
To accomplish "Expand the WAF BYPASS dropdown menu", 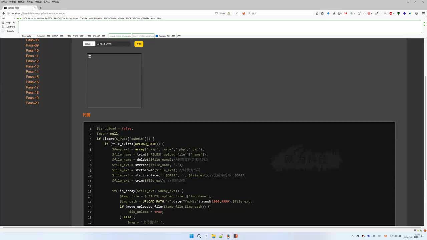I will point(95,18).
